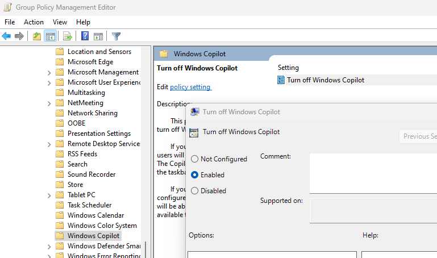Click the dialog title bar icon for Turn off Windows Copilot
This screenshot has width=437, height=258.
(194, 112)
